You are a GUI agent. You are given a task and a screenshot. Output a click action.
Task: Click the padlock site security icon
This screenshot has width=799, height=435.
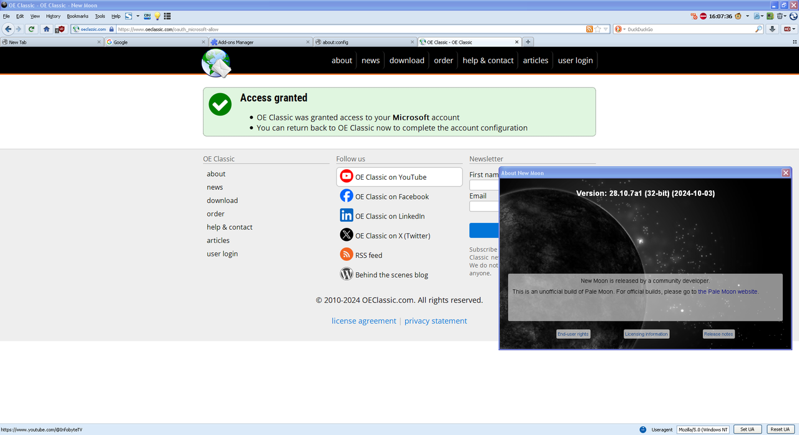coord(111,29)
